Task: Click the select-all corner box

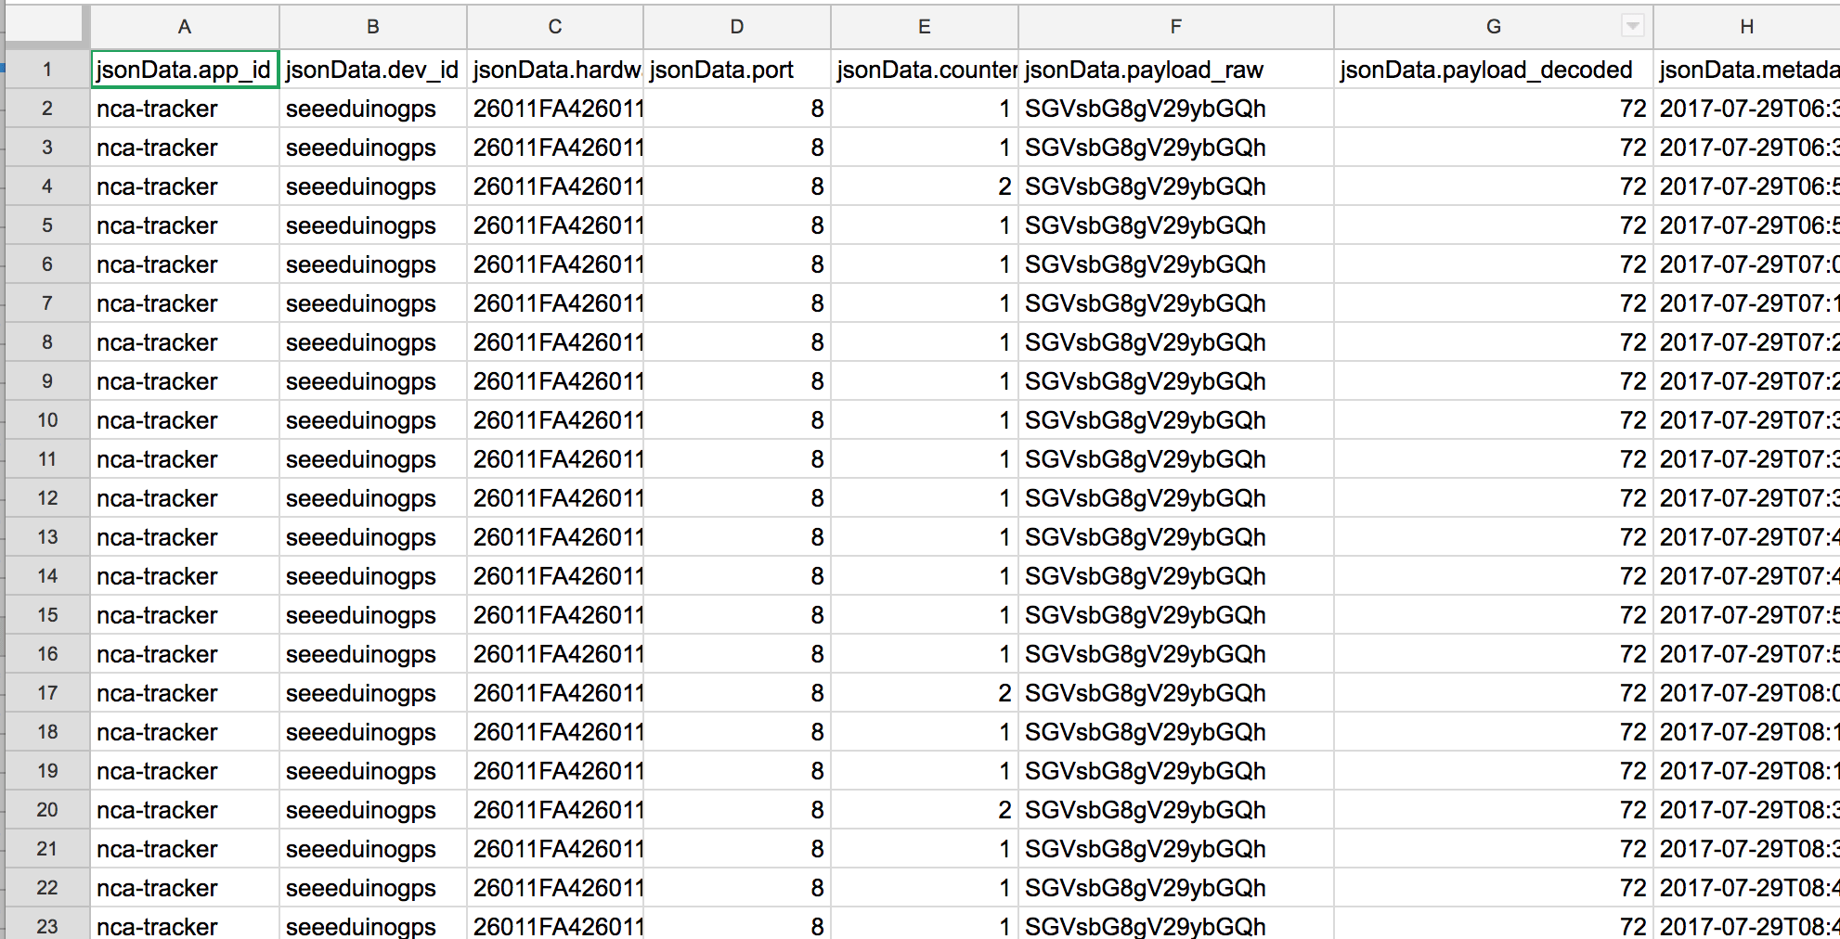Action: pyautogui.click(x=44, y=24)
